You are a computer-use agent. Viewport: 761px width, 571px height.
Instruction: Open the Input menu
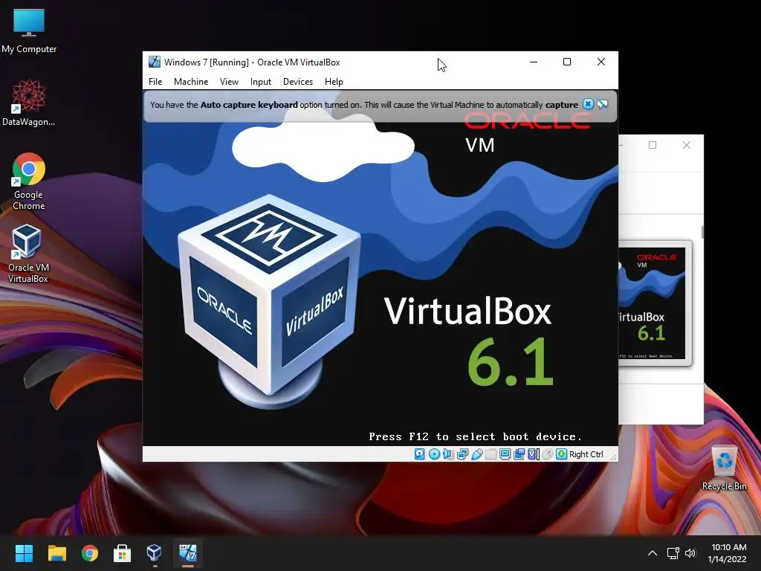pos(261,82)
